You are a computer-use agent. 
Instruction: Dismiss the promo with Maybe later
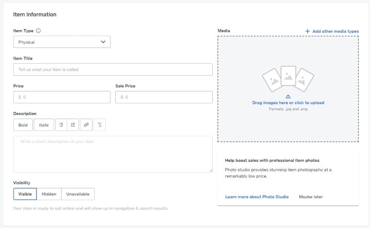tap(311, 197)
